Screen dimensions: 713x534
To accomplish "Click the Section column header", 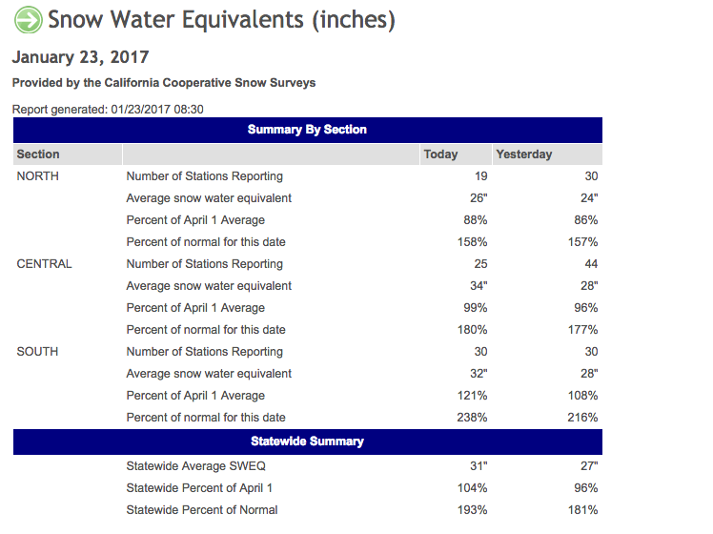I will [x=38, y=154].
